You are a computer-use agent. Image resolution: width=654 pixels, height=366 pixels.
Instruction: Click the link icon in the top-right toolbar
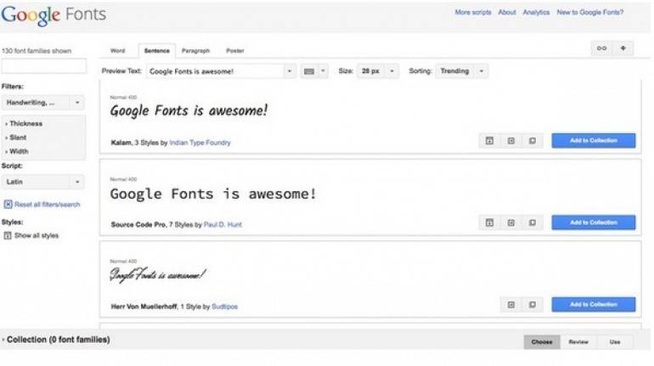[x=601, y=48]
